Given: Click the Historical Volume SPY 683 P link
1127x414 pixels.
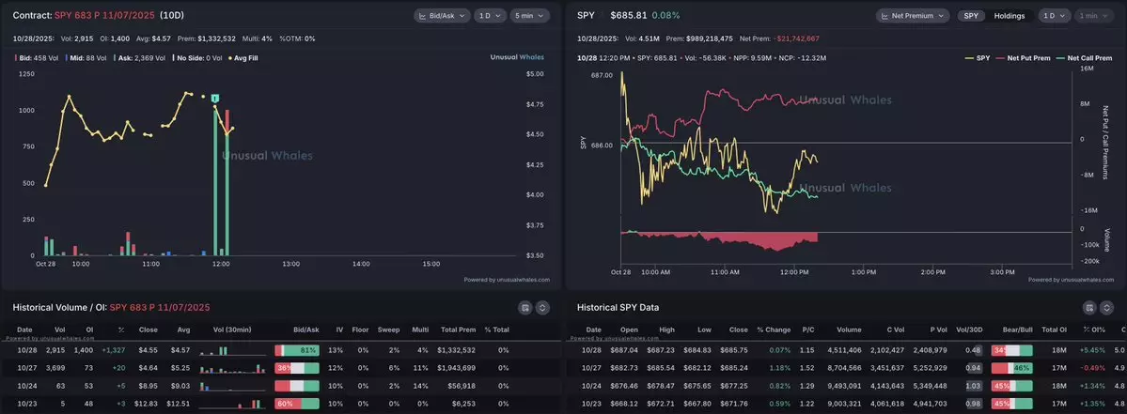Looking at the screenshot, I should coord(160,308).
